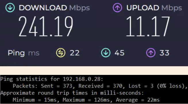Click the purple upload latency icon near 33
The image size is (188, 104).
point(151,53)
